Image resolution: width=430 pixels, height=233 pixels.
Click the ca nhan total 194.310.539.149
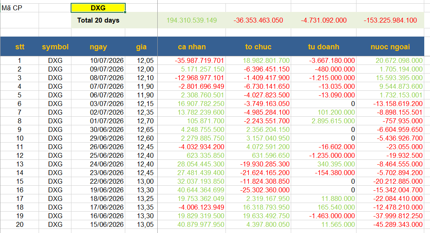pos(191,20)
